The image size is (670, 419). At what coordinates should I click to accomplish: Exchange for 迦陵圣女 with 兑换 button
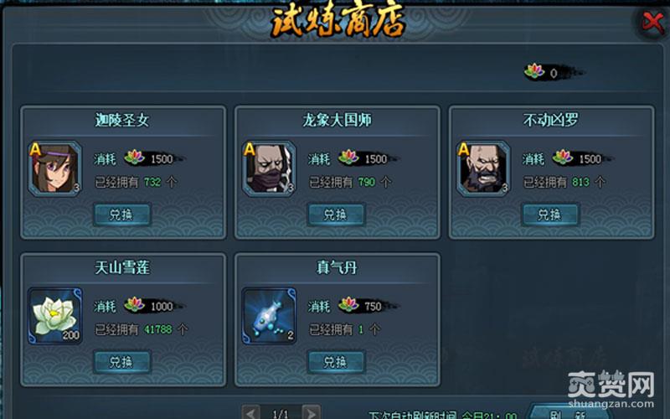(x=121, y=215)
